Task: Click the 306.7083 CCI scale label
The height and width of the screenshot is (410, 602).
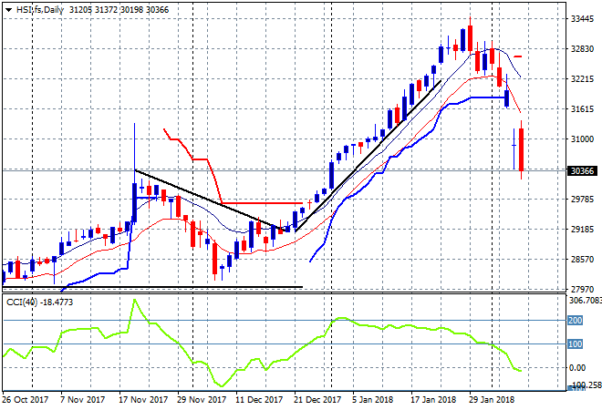Action: [583, 300]
